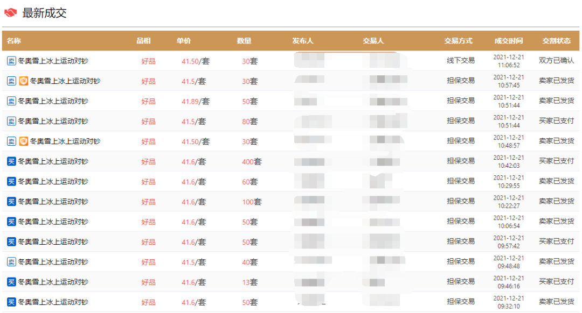Image resolution: width=582 pixels, height=313 pixels.
Task: Click the 交易人 column header
Action: click(x=373, y=41)
